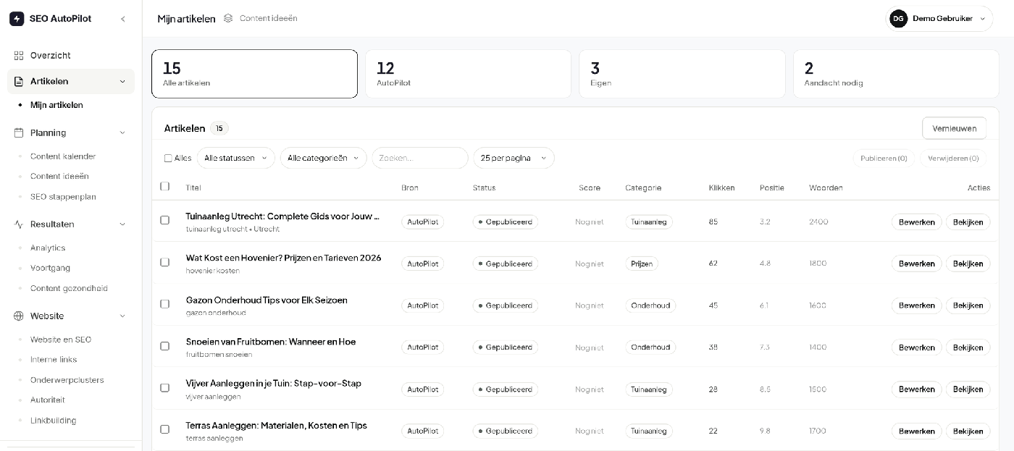Screen dimensions: 1014x451
Task: Filter by the AutoPilot stat card
Action: [x=468, y=74]
